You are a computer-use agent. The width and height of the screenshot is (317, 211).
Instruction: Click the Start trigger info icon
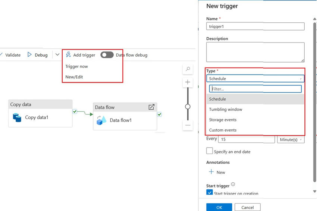[233, 184]
